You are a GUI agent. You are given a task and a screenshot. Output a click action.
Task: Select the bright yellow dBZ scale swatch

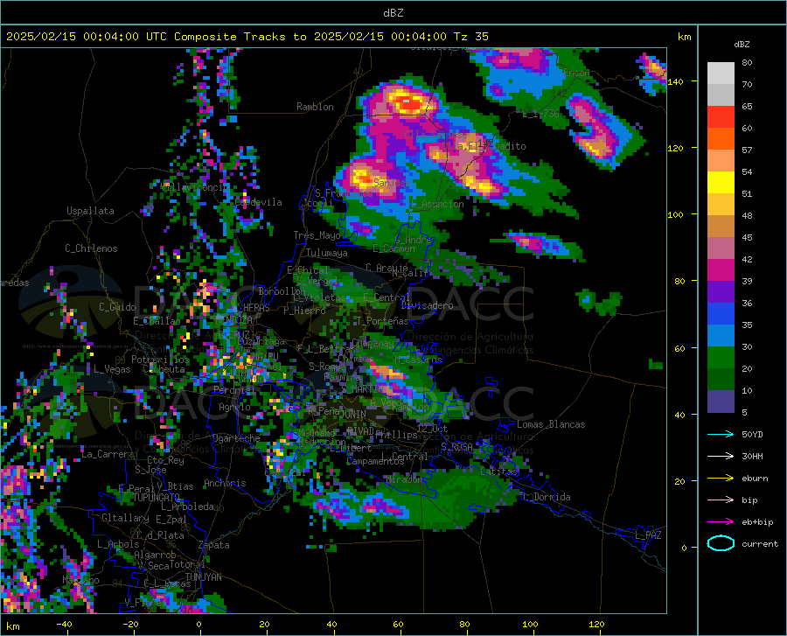pyautogui.click(x=721, y=183)
